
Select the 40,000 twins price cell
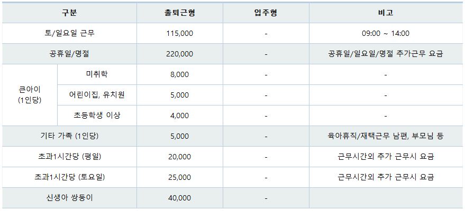pos(180,198)
